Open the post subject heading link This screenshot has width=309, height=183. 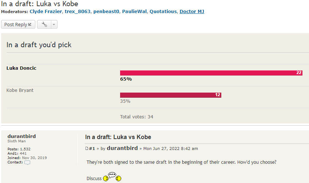(118, 137)
